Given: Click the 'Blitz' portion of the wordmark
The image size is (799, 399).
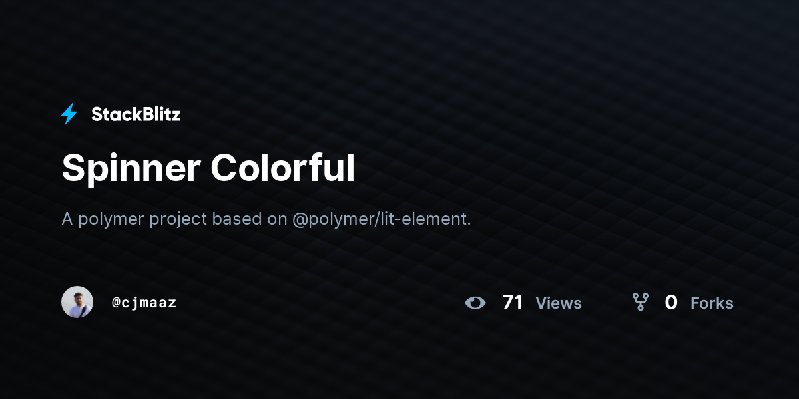Looking at the screenshot, I should (x=158, y=114).
